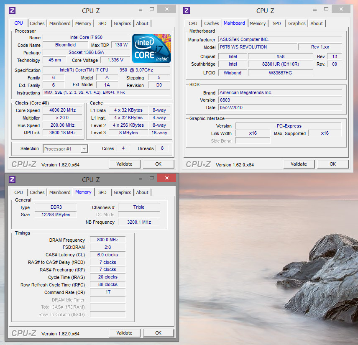358x345 pixels.
Task: Select the Mainboard tab in the Mainboard window
Action: [x=234, y=23]
